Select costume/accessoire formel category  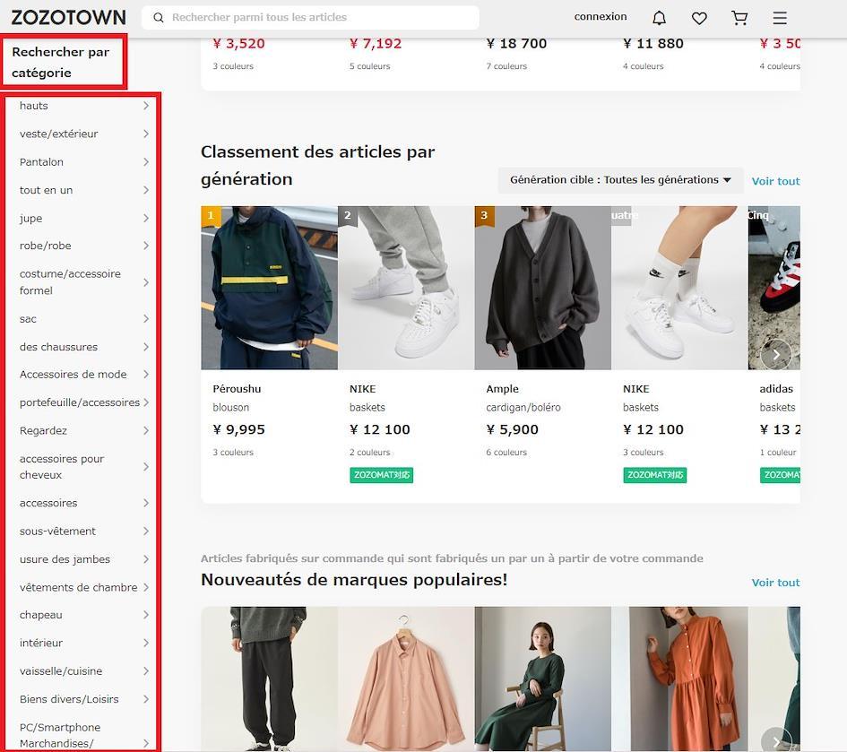coord(82,282)
